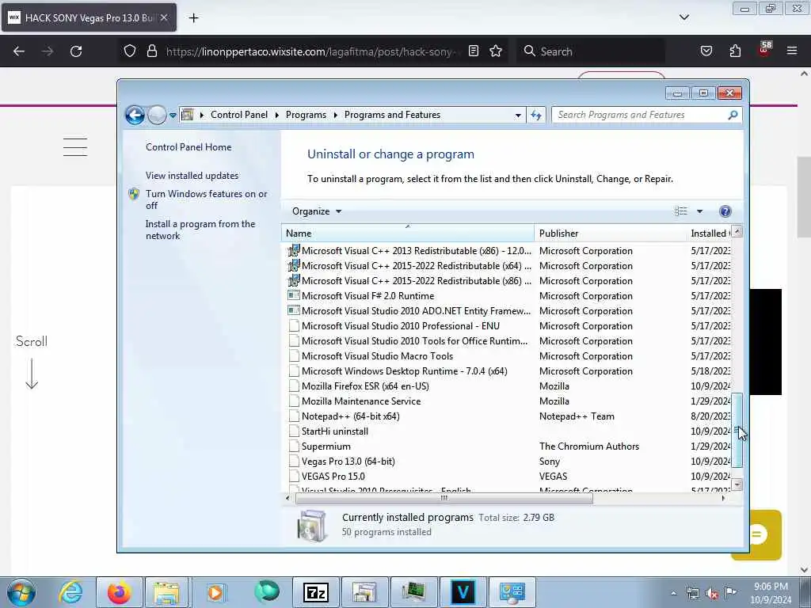Click the program list scroll up arrow
This screenshot has width=811, height=608.
pyautogui.click(x=737, y=232)
